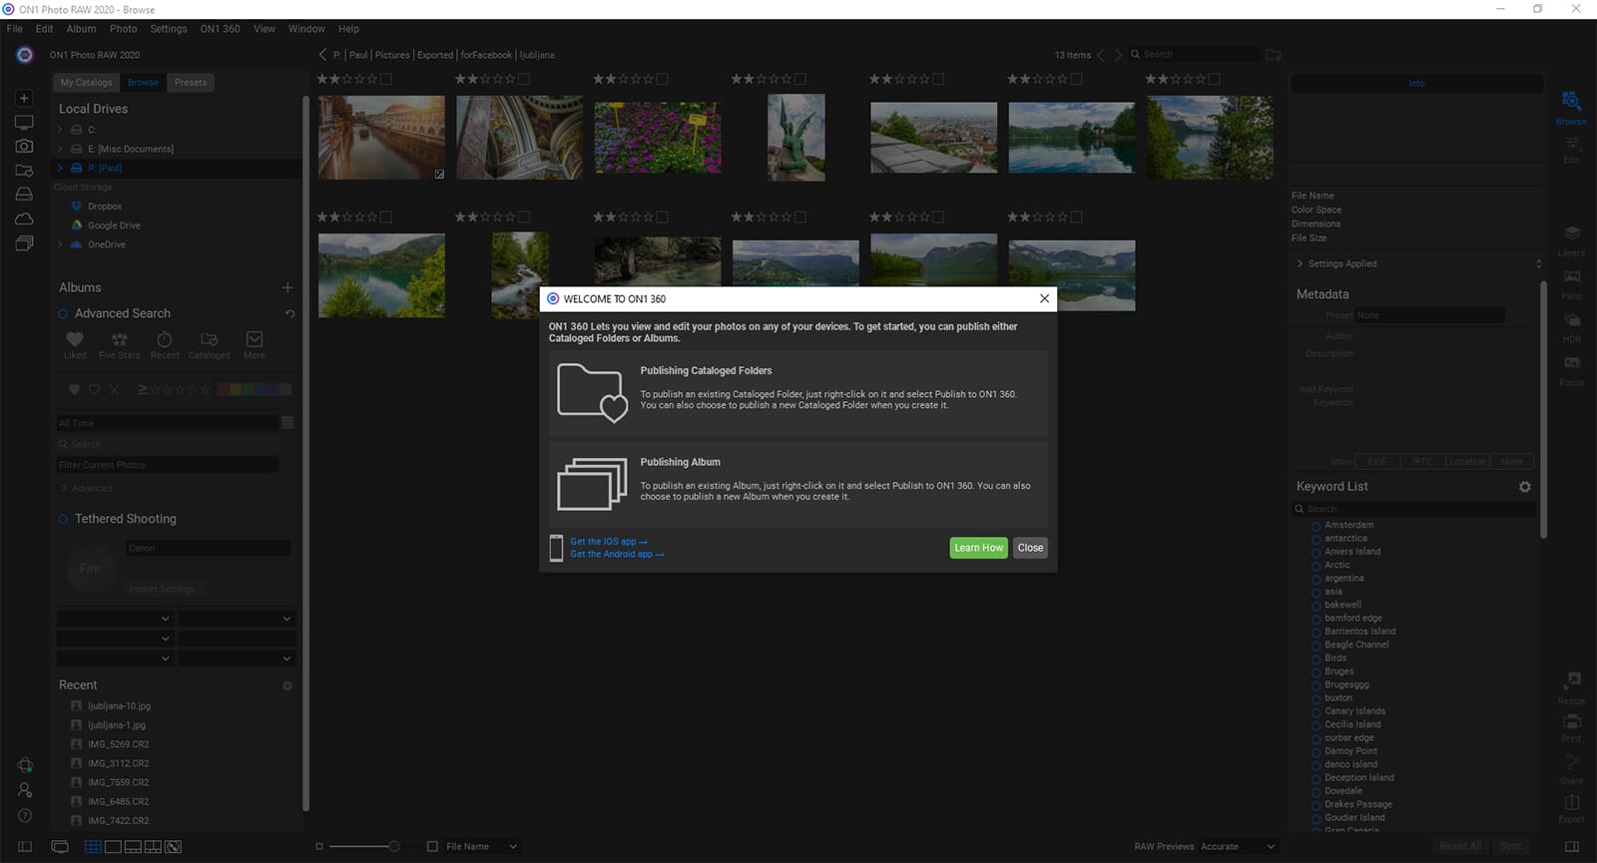Click the camera icon in left sidebar
The width and height of the screenshot is (1597, 863).
click(25, 146)
